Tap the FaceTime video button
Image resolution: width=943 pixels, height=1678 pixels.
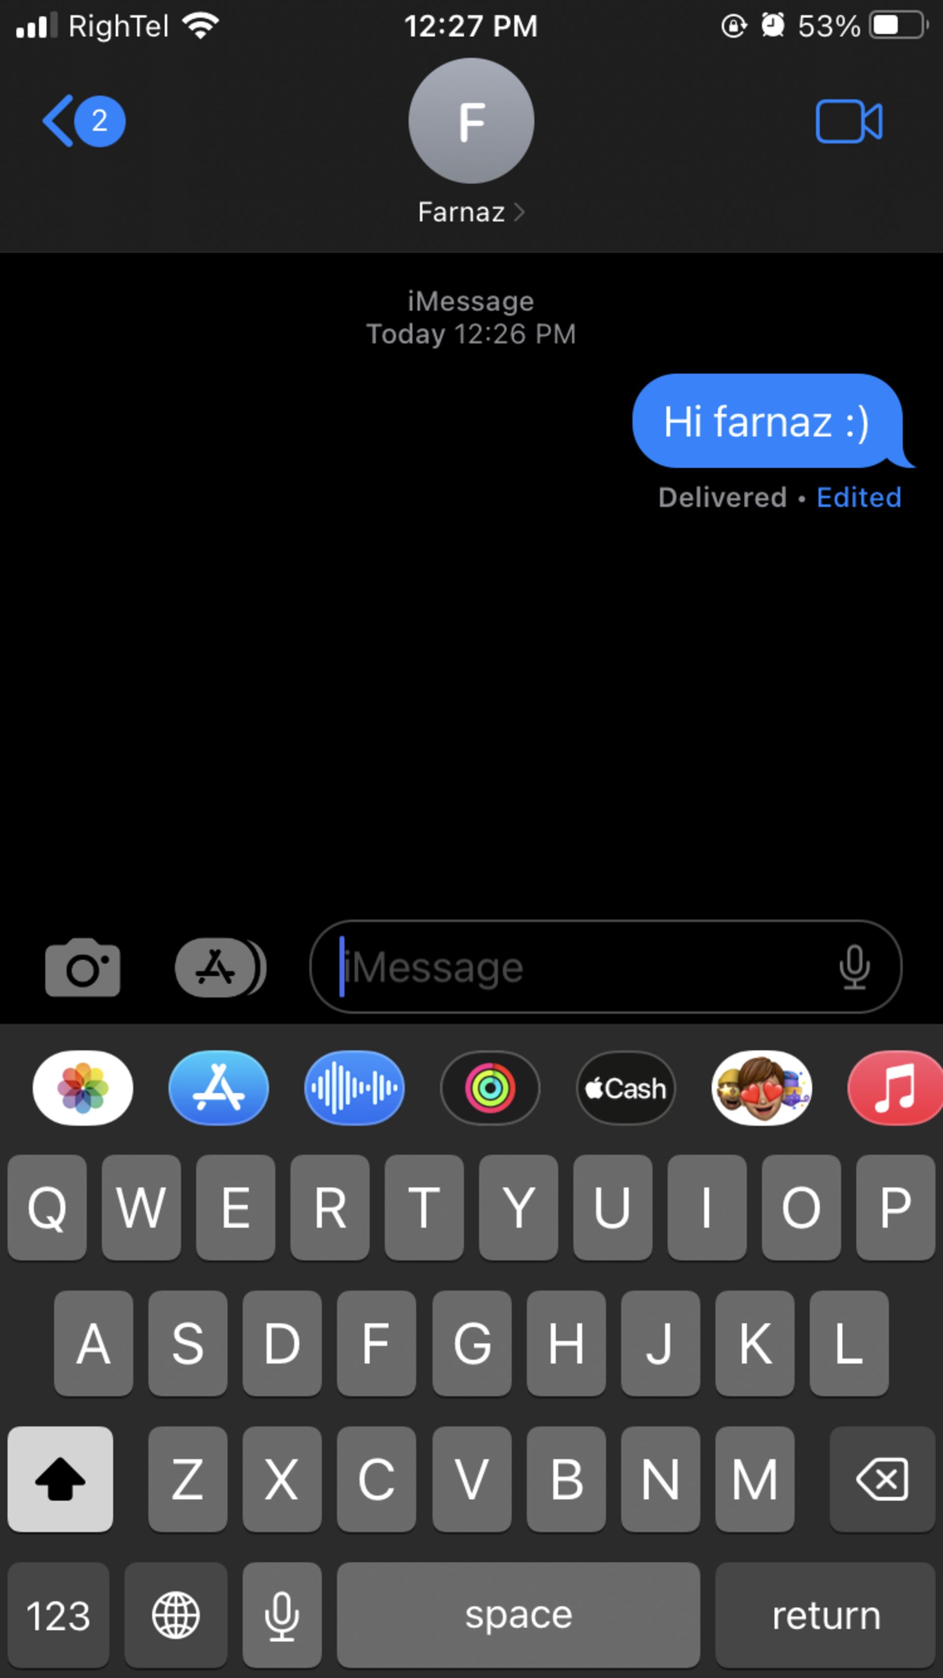853,121
